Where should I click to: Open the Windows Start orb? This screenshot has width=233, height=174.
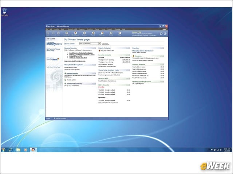(x=3, y=150)
